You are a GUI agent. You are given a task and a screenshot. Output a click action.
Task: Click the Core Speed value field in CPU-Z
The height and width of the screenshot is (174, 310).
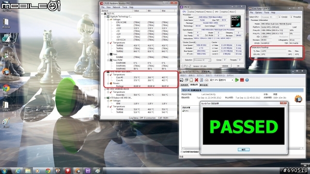click(201, 45)
